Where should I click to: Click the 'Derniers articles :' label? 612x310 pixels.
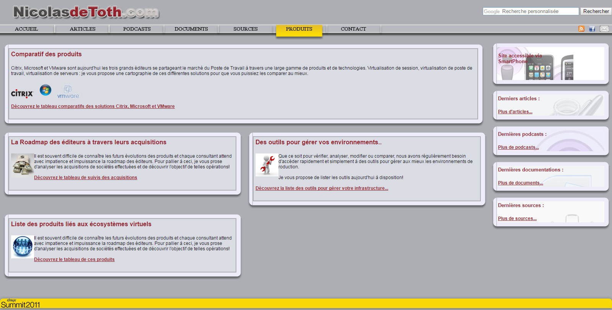click(x=519, y=99)
